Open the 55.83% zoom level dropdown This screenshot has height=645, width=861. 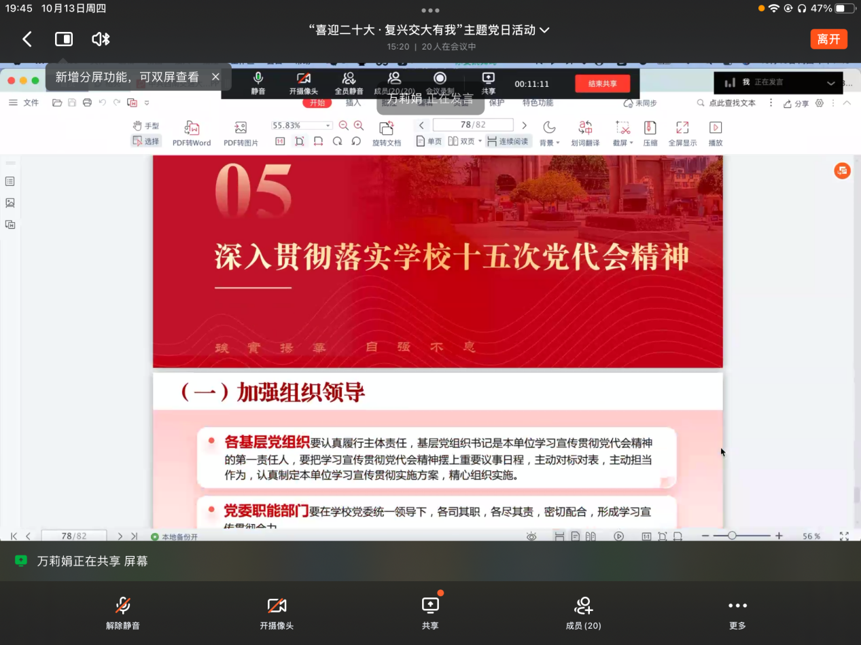328,126
